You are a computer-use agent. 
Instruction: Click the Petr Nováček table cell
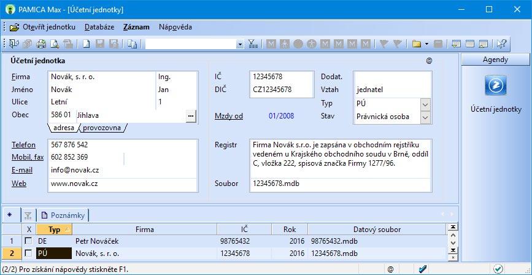point(145,241)
